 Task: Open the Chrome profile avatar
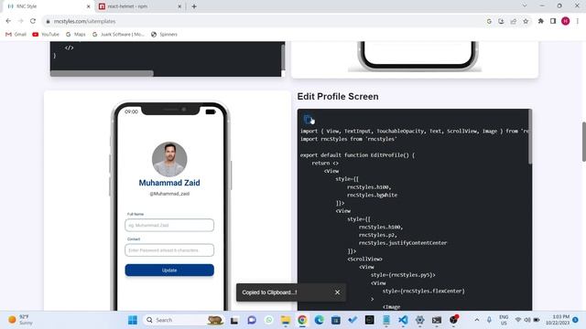566,21
